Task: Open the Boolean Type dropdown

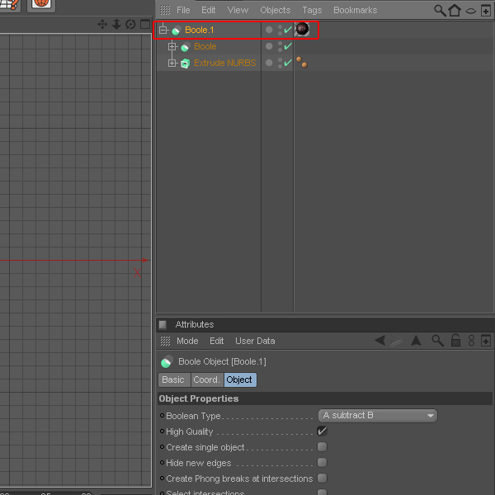Action: [x=378, y=416]
